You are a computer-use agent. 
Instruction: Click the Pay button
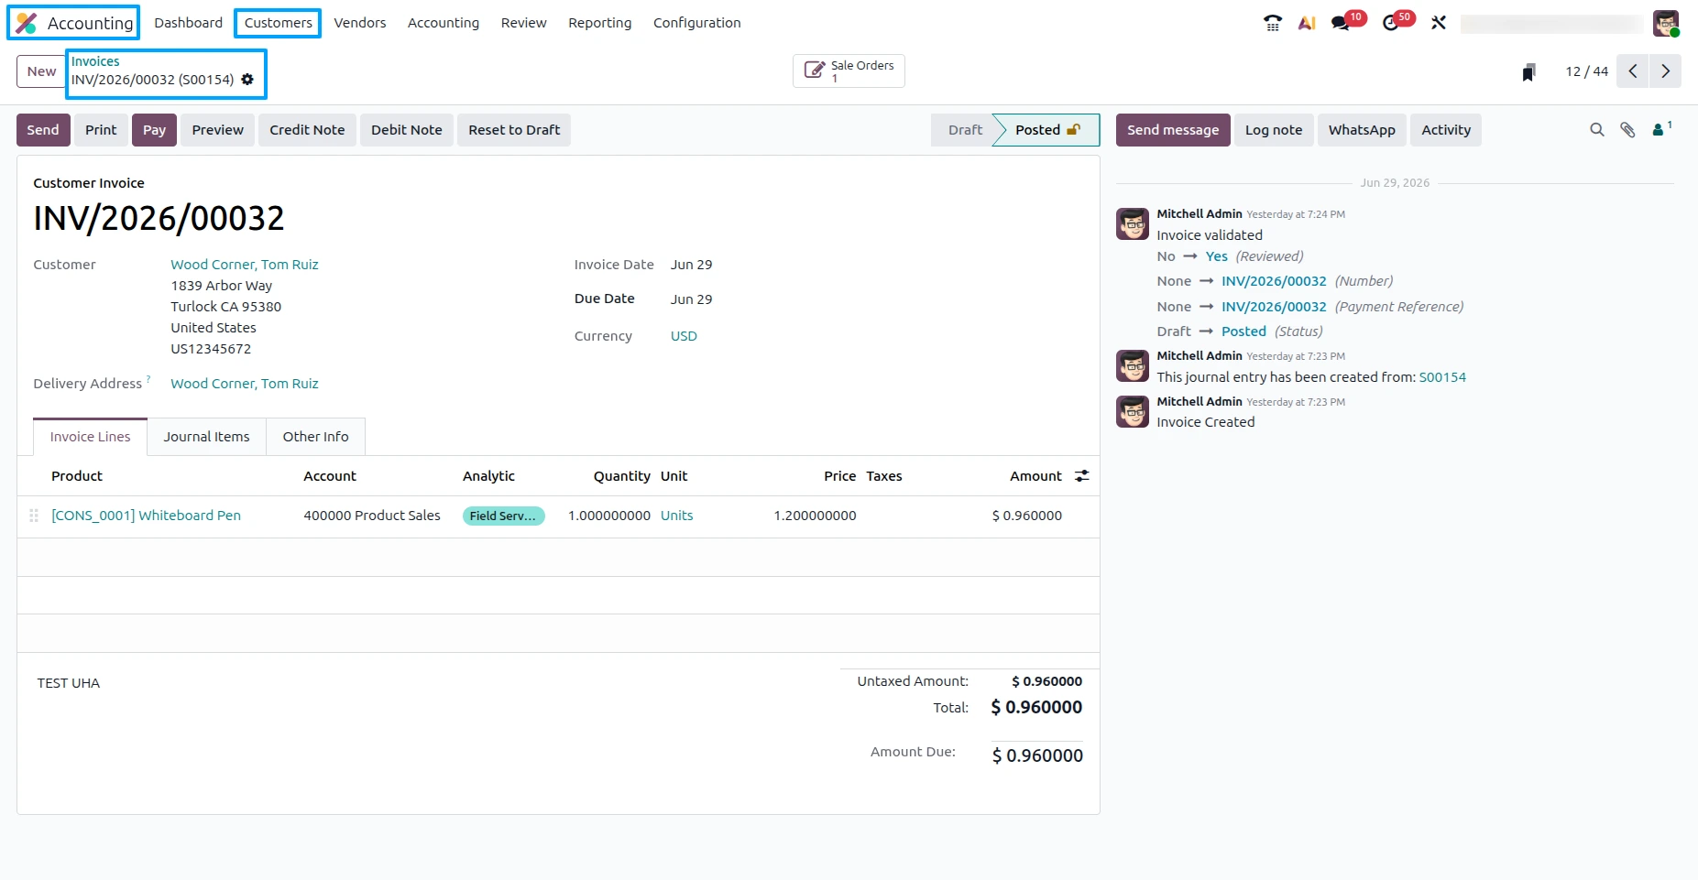point(154,130)
